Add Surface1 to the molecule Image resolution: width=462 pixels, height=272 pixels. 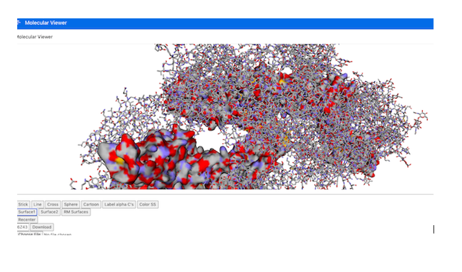27,212
